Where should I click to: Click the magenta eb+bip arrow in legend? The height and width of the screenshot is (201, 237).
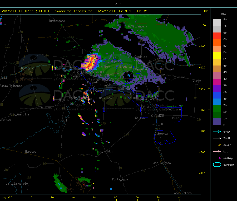(x=217, y=158)
